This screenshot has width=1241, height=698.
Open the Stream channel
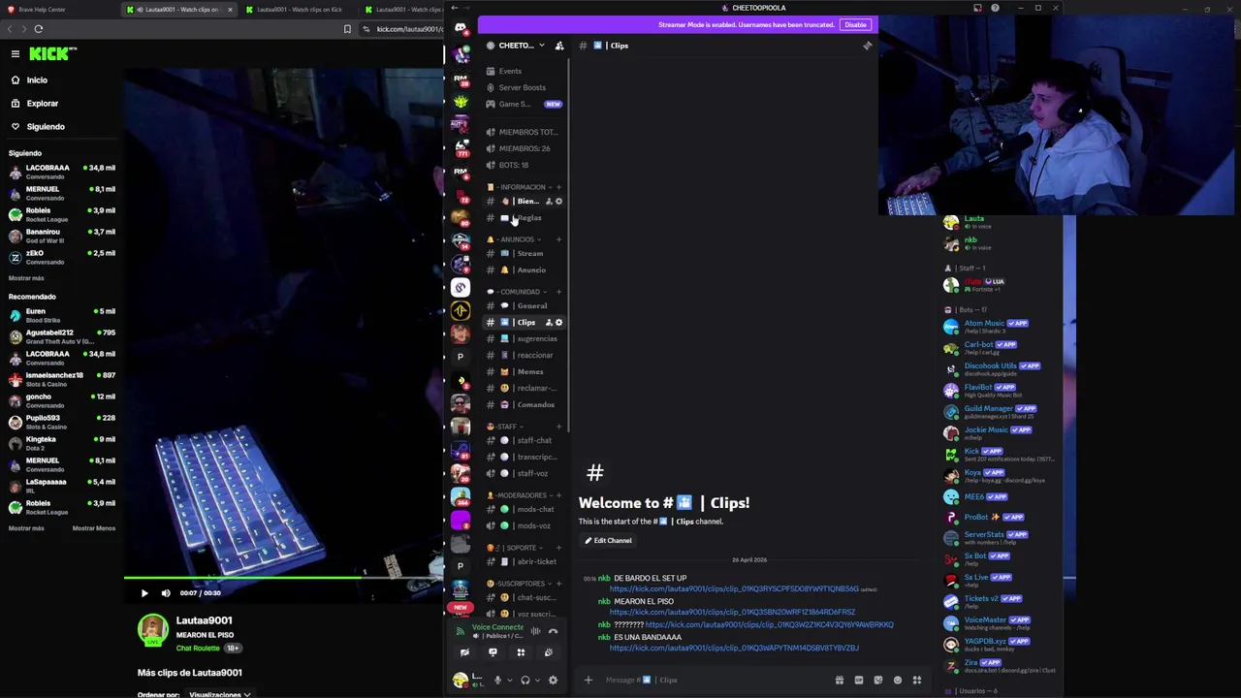[x=524, y=253]
